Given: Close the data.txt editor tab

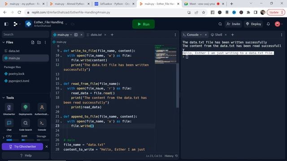Looking at the screenshot, I should (105, 35).
